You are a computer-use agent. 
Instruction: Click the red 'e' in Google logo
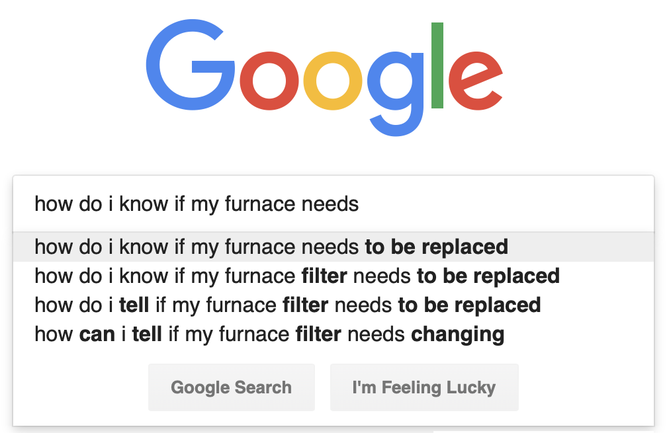tap(476, 81)
